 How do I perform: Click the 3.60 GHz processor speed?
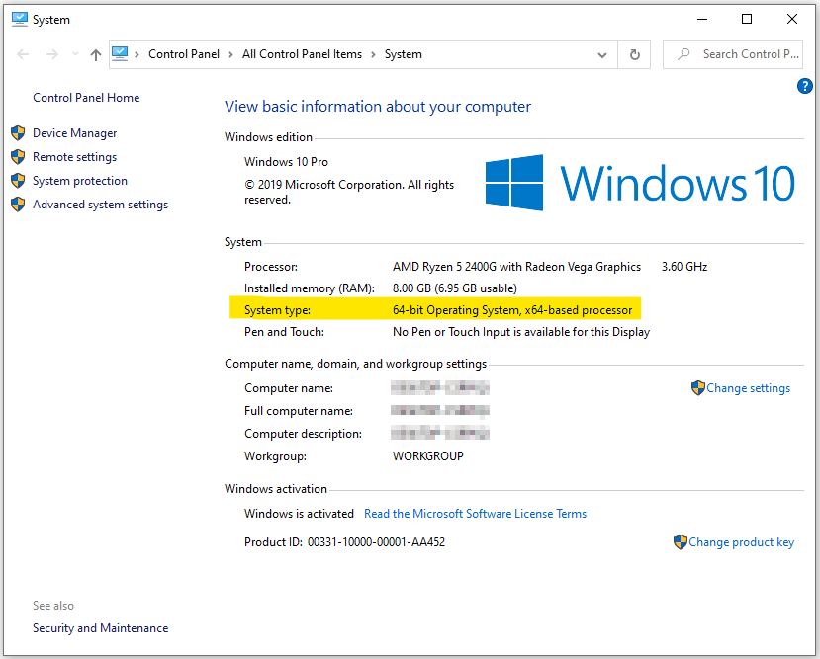click(x=684, y=267)
